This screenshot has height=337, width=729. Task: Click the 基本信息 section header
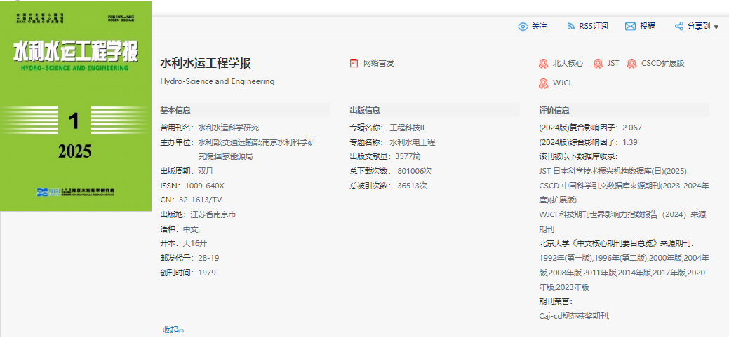175,110
